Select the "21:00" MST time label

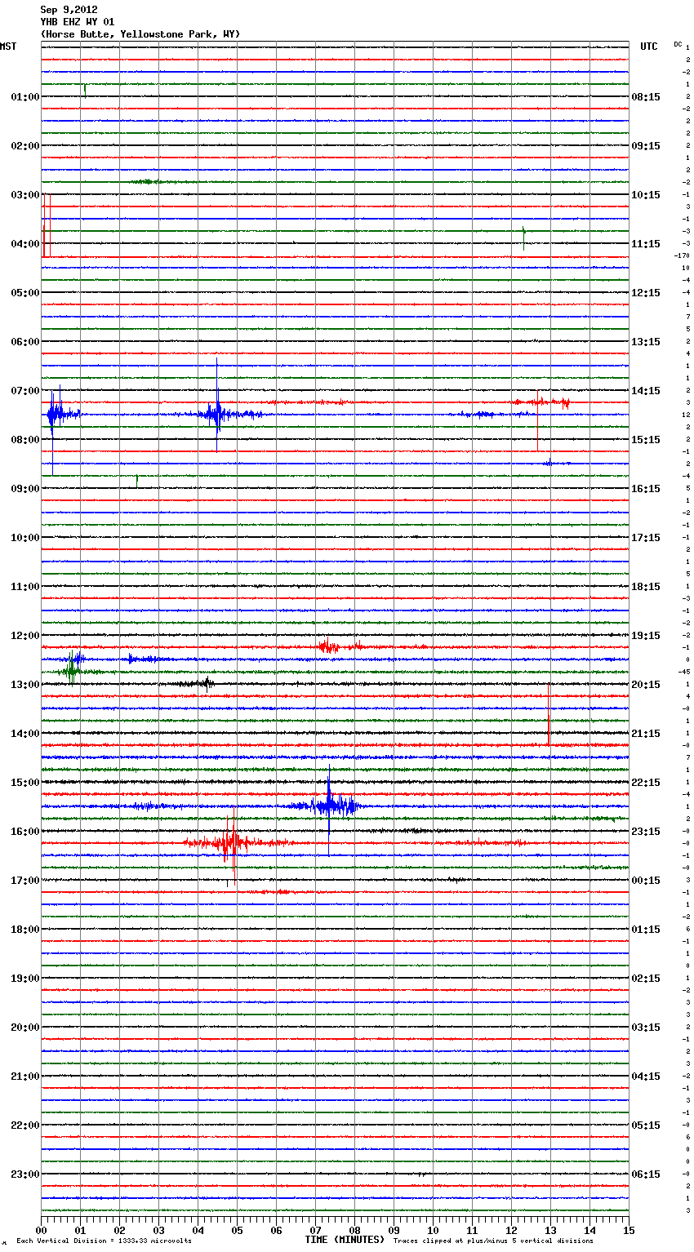[25, 1077]
